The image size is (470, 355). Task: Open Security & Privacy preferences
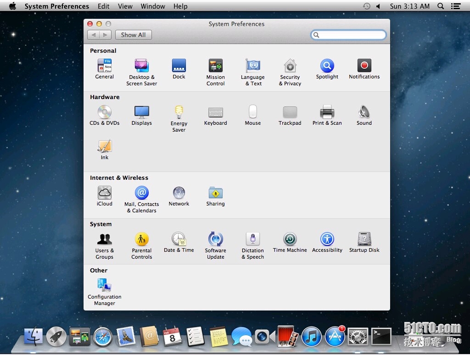click(x=290, y=72)
